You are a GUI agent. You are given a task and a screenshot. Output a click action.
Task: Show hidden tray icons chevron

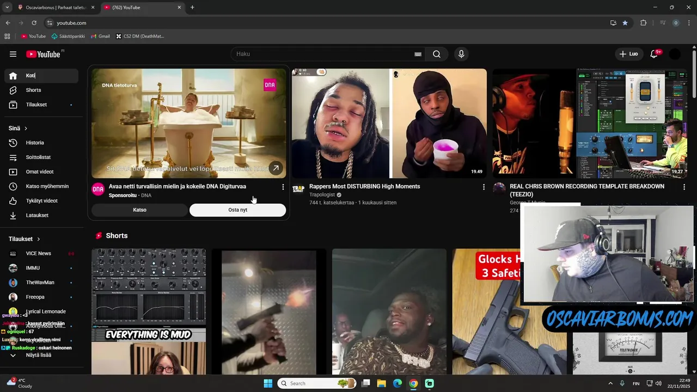click(x=610, y=383)
